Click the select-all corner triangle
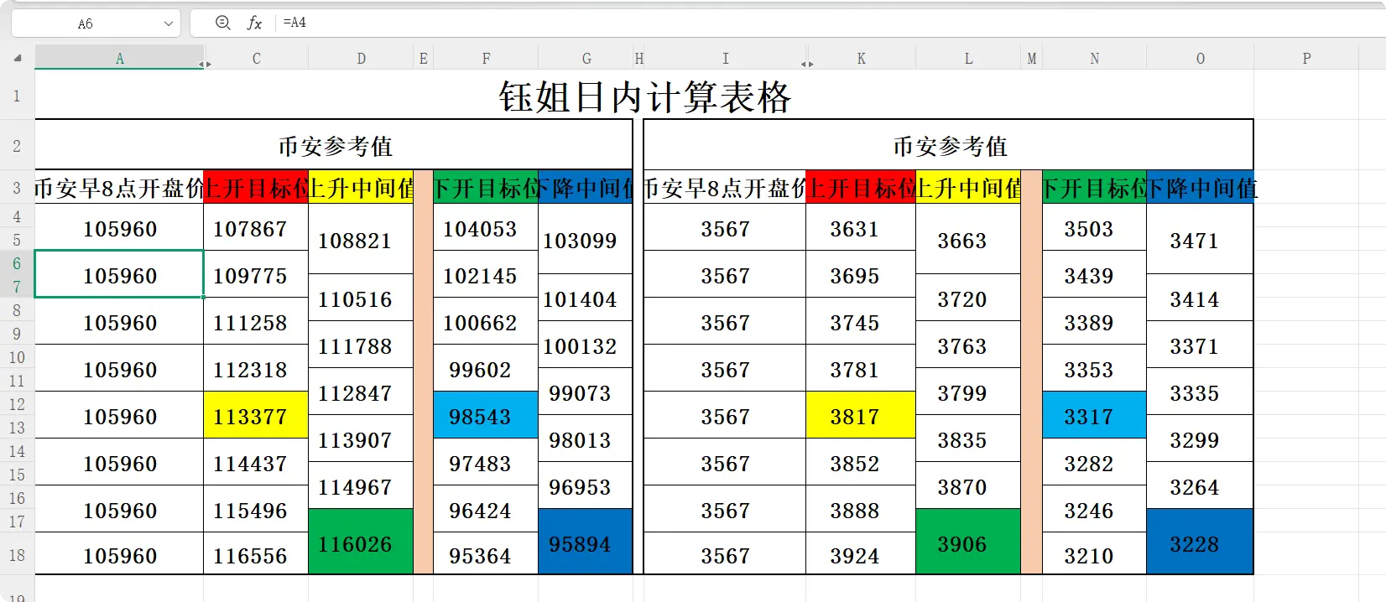This screenshot has width=1386, height=602. [x=18, y=58]
